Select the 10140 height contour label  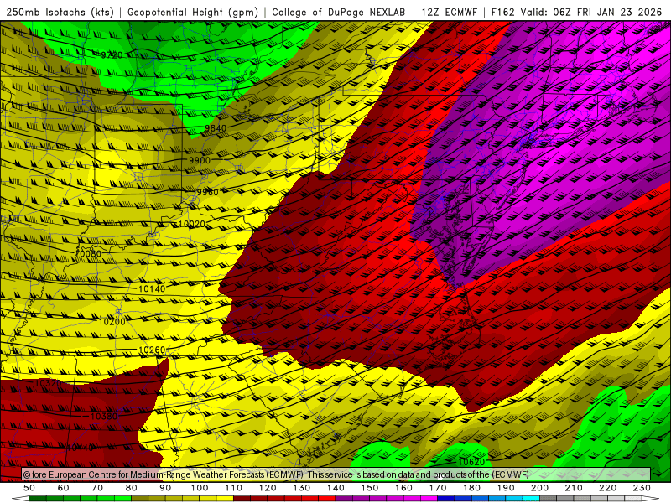tap(152, 289)
